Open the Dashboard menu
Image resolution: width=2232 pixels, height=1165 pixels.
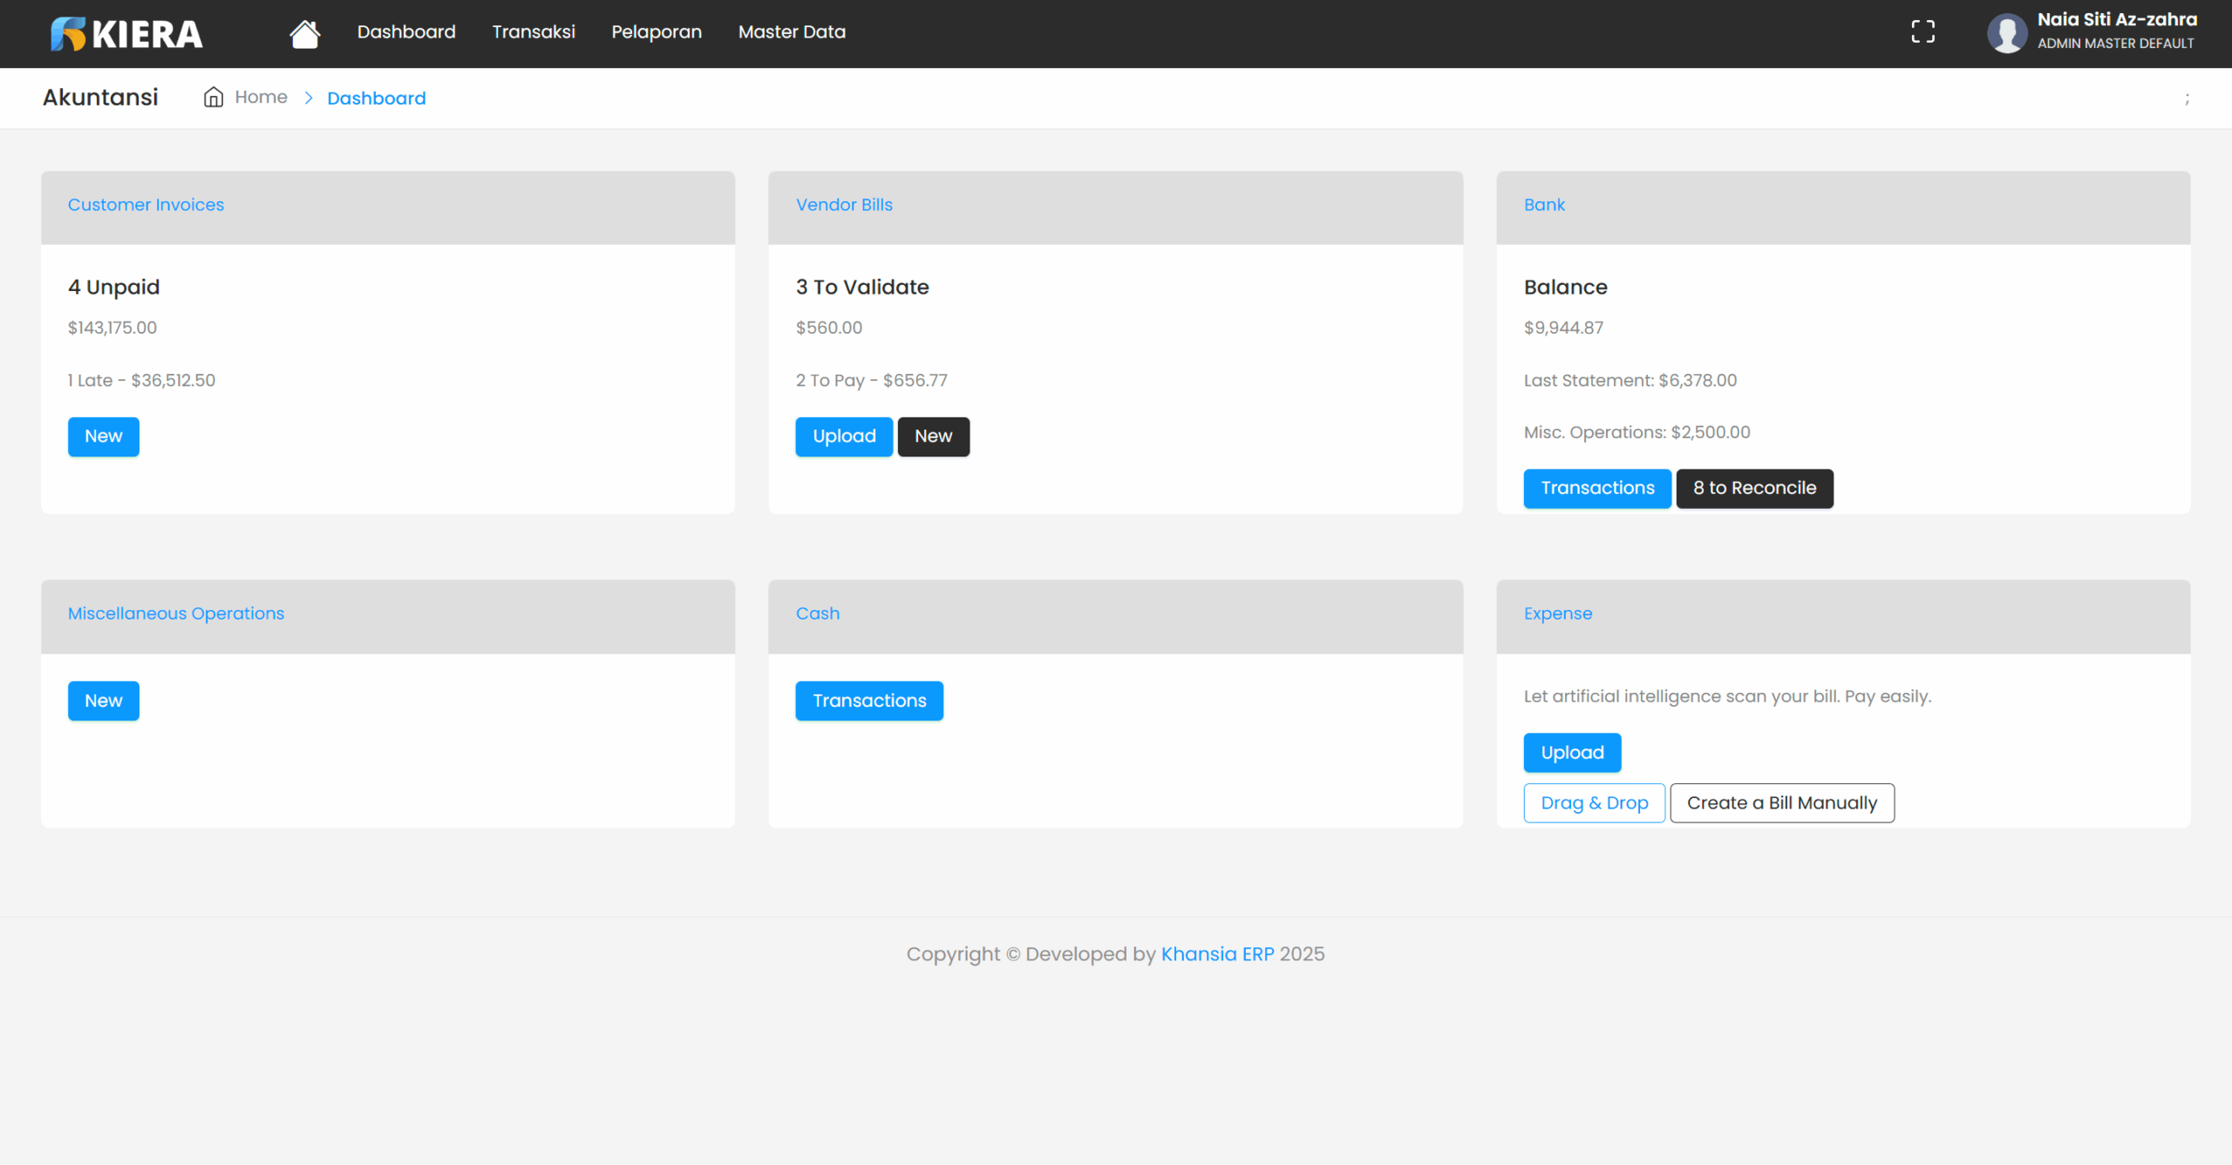pyautogui.click(x=406, y=32)
